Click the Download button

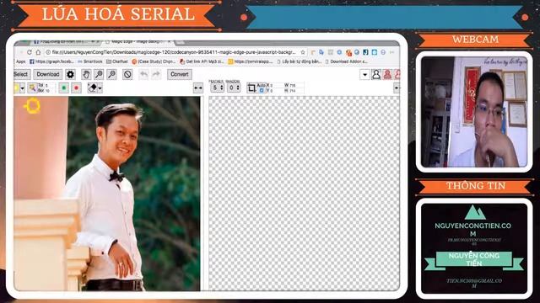click(48, 74)
